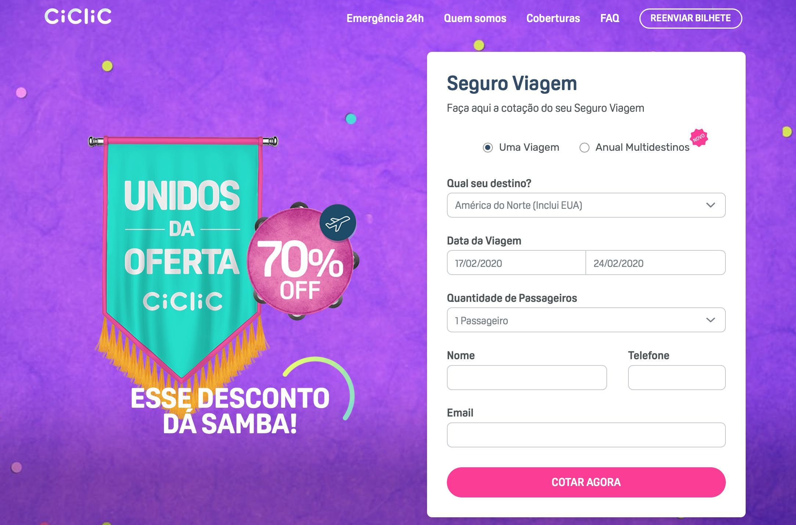
Task: Click the pink NOVO badge
Action: (699, 137)
